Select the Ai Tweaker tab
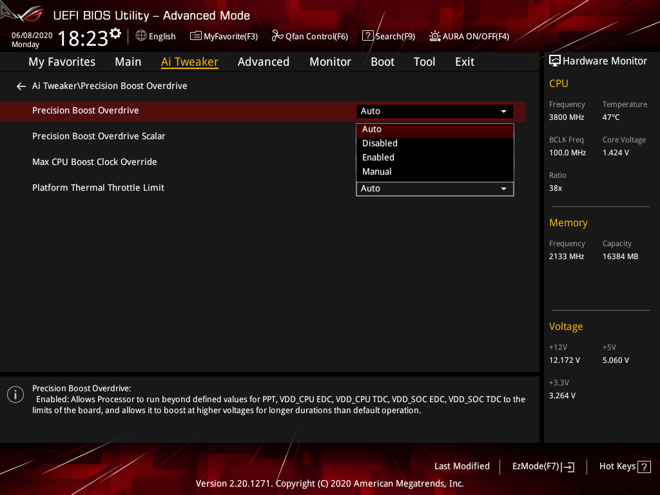660x495 pixels. 189,62
